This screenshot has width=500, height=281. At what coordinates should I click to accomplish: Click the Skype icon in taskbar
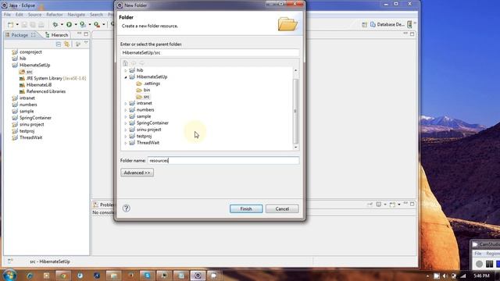pos(147,276)
